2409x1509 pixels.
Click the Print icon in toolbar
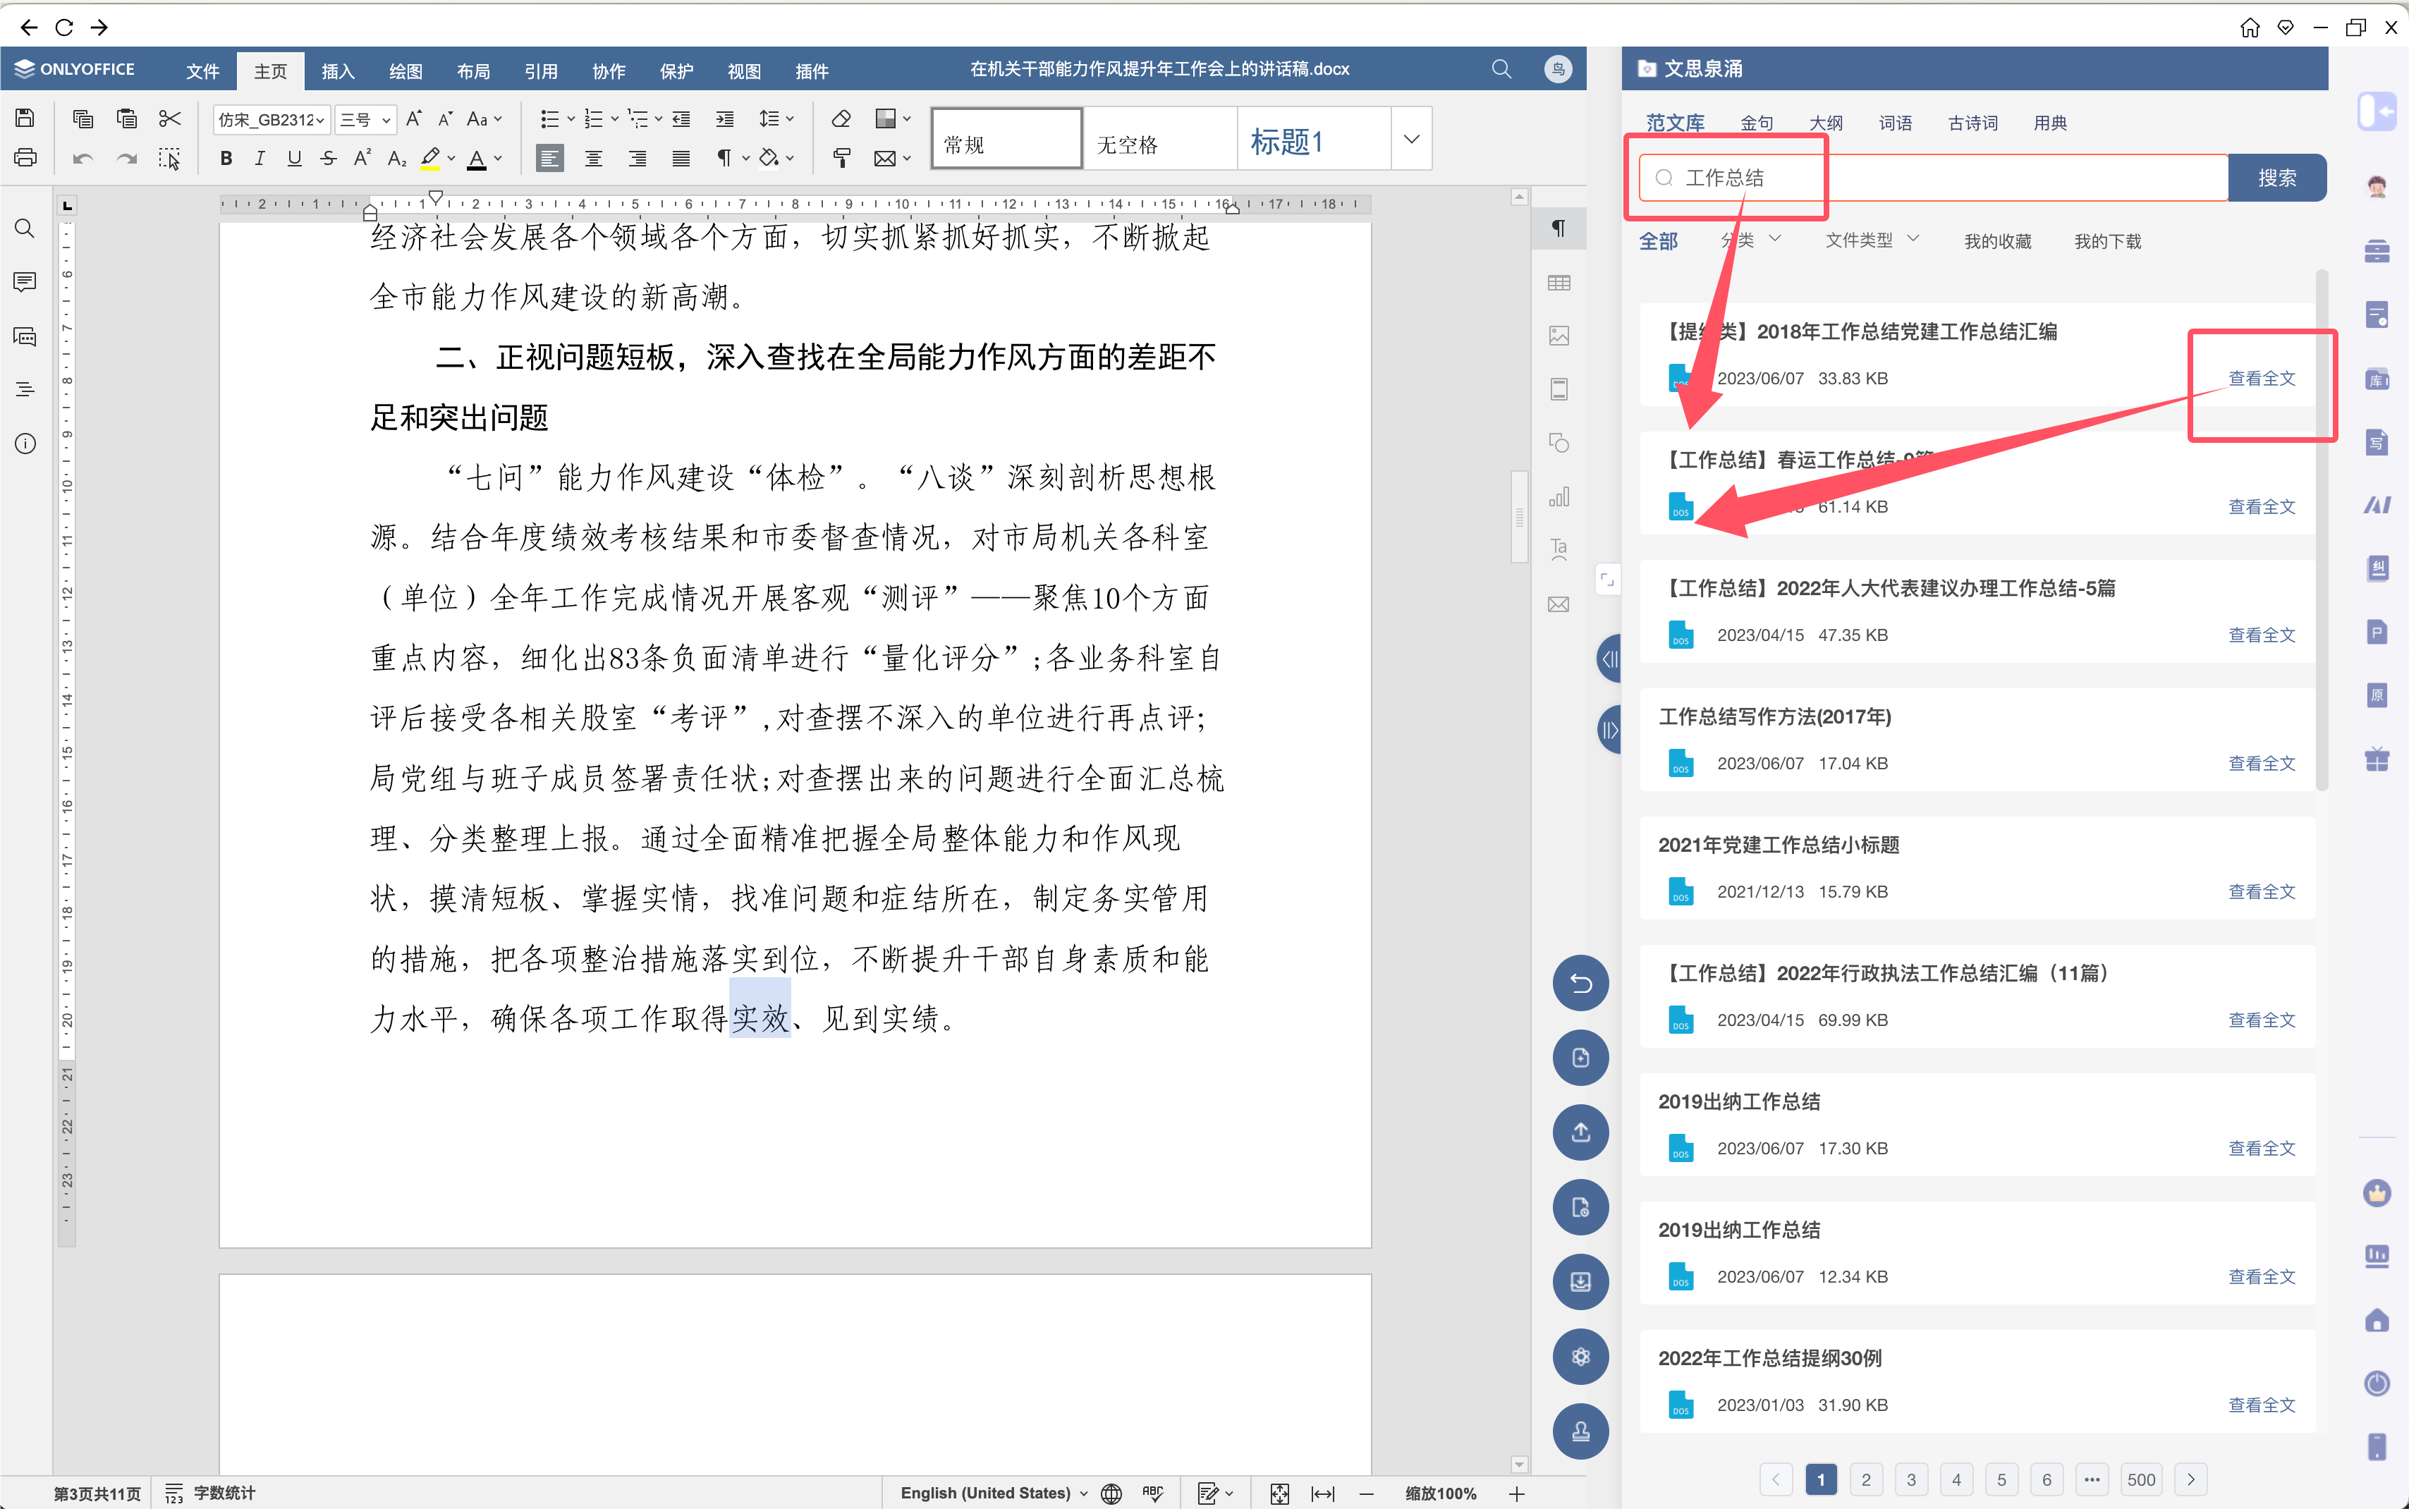click(25, 158)
